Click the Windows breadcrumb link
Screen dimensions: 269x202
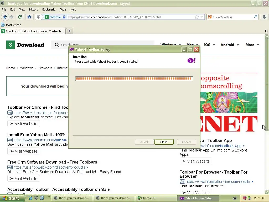27,68
